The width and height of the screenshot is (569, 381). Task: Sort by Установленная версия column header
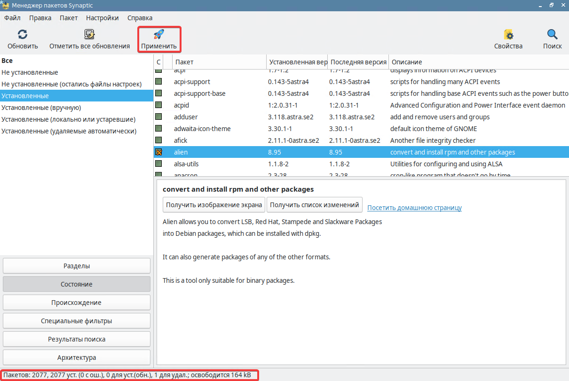[x=297, y=62]
